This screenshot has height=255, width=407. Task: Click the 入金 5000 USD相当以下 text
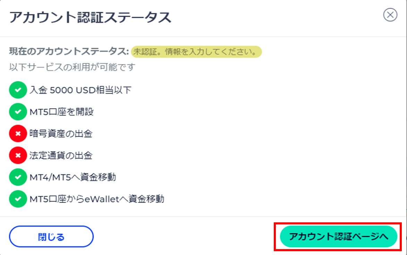(80, 90)
